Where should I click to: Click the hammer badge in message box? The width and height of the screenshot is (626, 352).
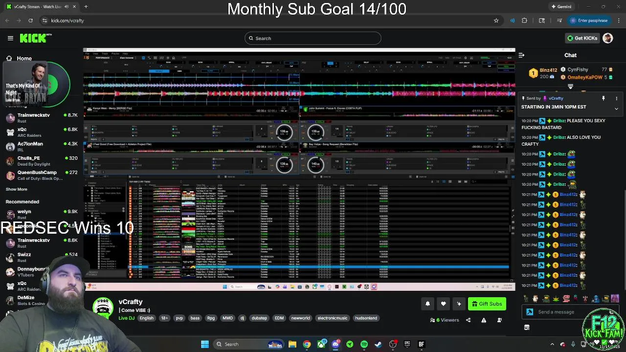click(530, 312)
